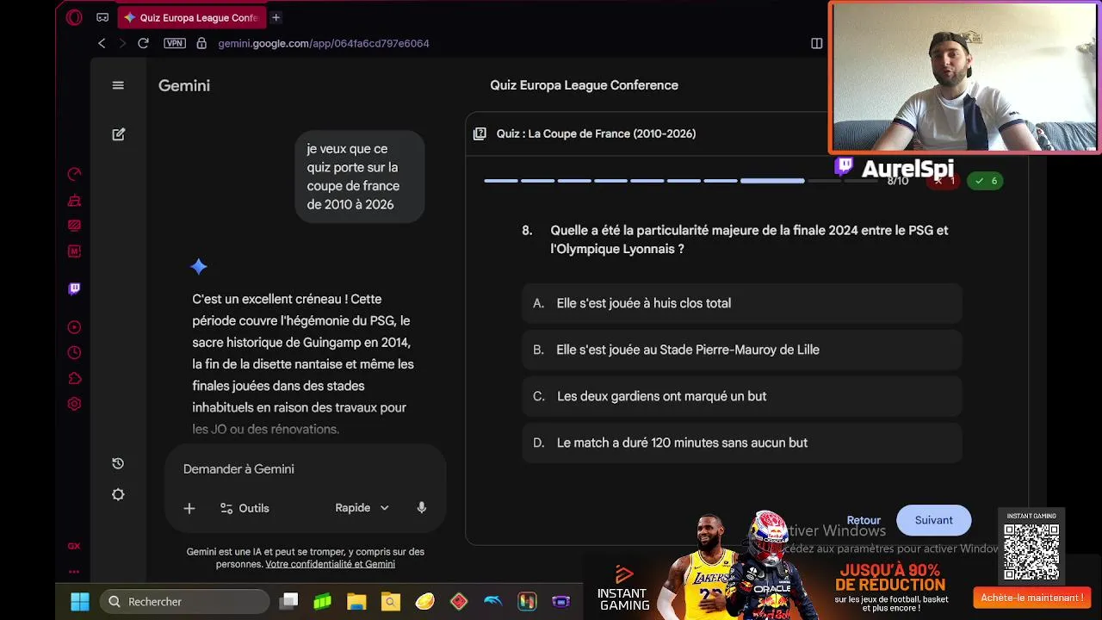Click the Instant Gaming logo in banner
This screenshot has height=620, width=1102.
[624, 588]
